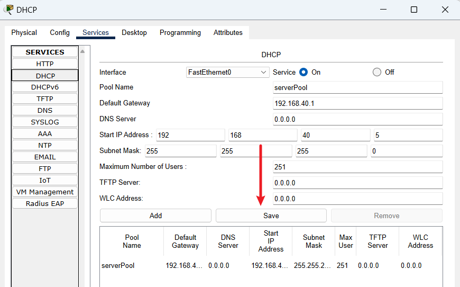460x287 pixels.
Task: Open VM Management service
Action: [x=45, y=192]
